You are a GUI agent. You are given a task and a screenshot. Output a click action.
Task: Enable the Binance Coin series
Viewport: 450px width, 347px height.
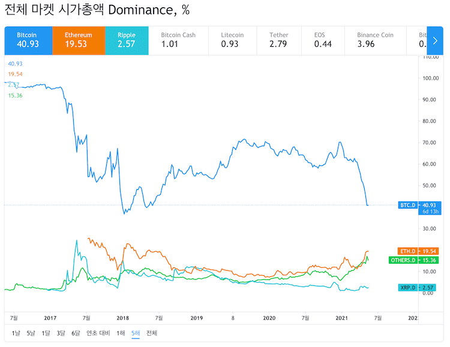(375, 40)
